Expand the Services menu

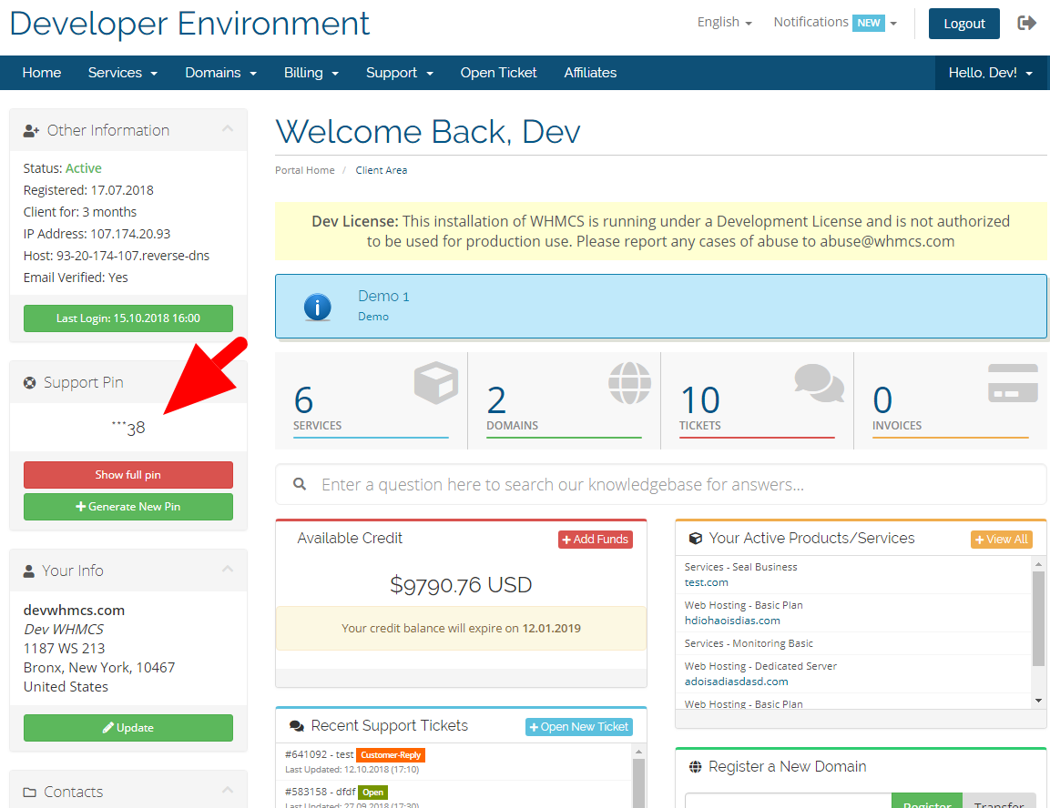[x=123, y=73]
